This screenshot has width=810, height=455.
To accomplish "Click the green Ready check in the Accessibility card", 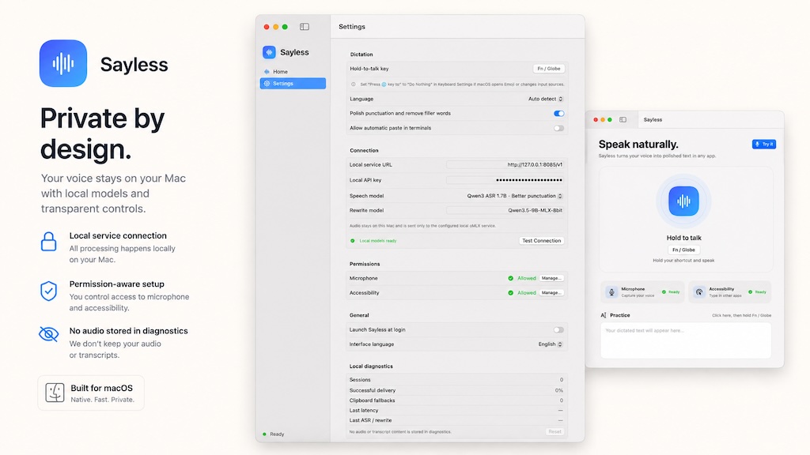I will tap(751, 292).
